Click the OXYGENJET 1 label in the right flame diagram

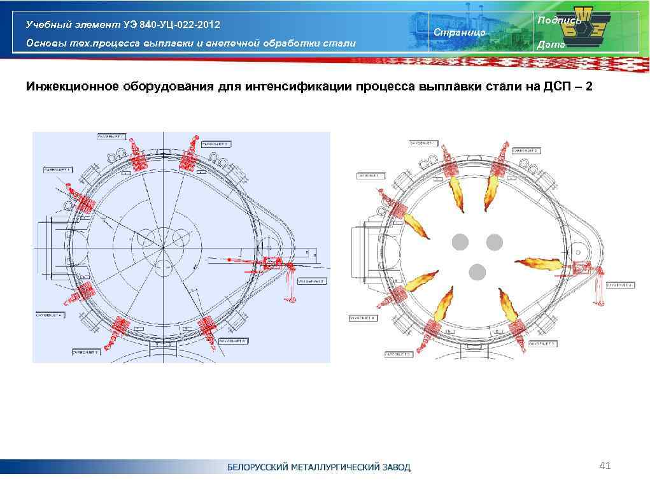pos(423,143)
